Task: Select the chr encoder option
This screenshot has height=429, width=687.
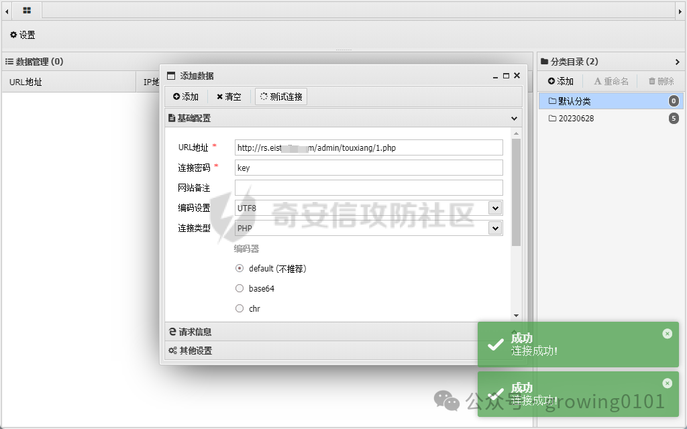Action: click(x=240, y=308)
